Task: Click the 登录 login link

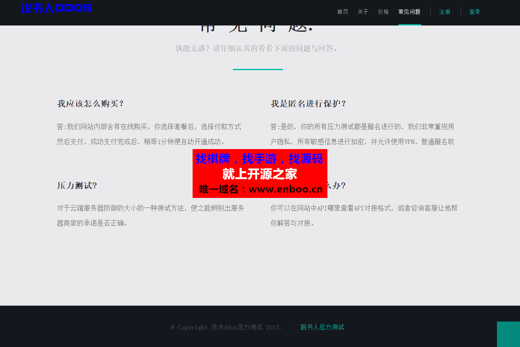Action: (x=475, y=12)
